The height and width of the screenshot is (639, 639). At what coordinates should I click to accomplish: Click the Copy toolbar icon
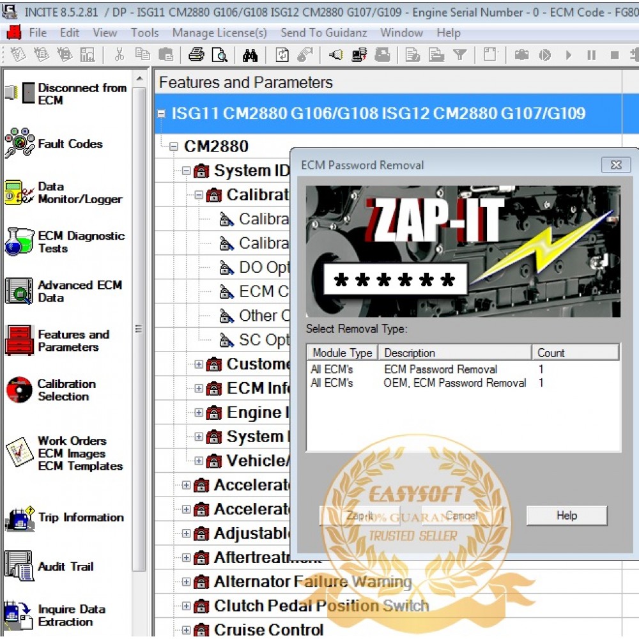pos(142,54)
